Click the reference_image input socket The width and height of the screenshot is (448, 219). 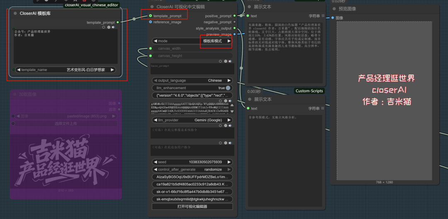pos(150,22)
